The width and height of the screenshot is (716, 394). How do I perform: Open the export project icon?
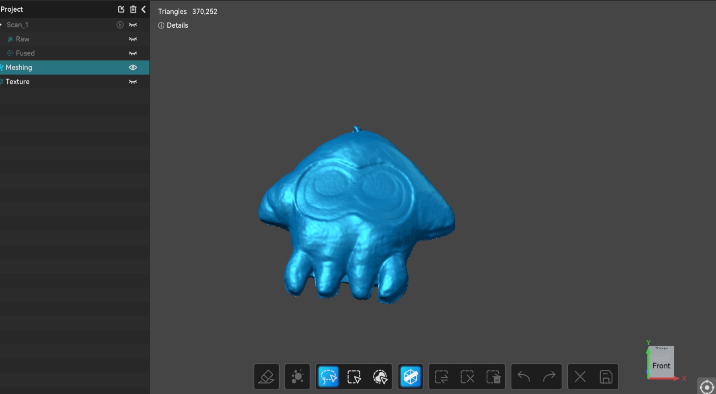point(121,9)
